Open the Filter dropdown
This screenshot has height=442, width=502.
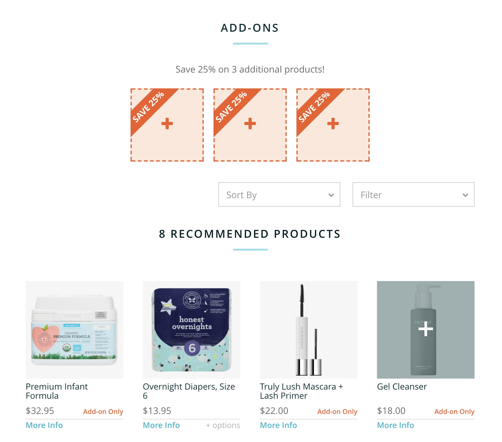[x=414, y=194]
